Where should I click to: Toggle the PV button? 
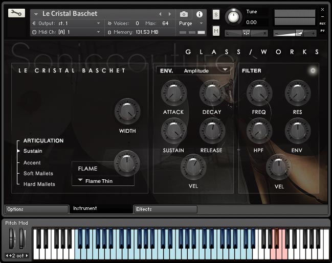[322, 31]
